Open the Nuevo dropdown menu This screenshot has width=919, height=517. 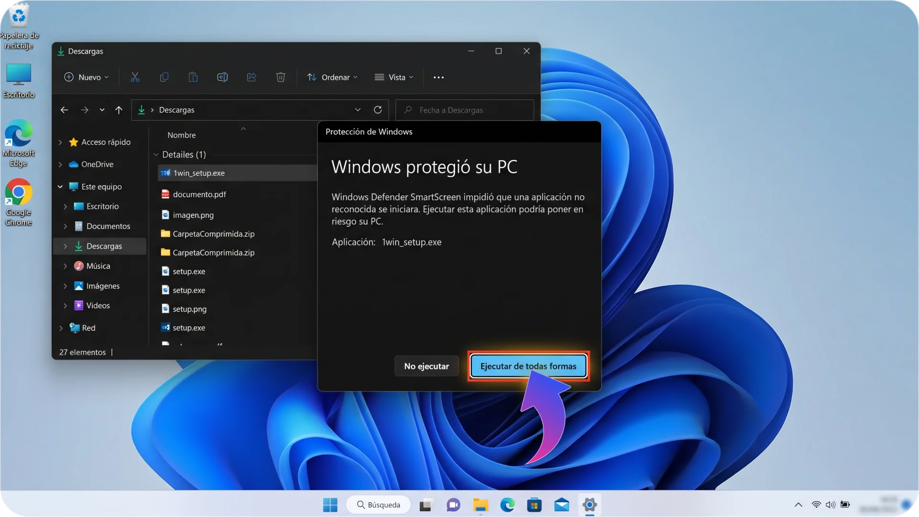coord(87,77)
